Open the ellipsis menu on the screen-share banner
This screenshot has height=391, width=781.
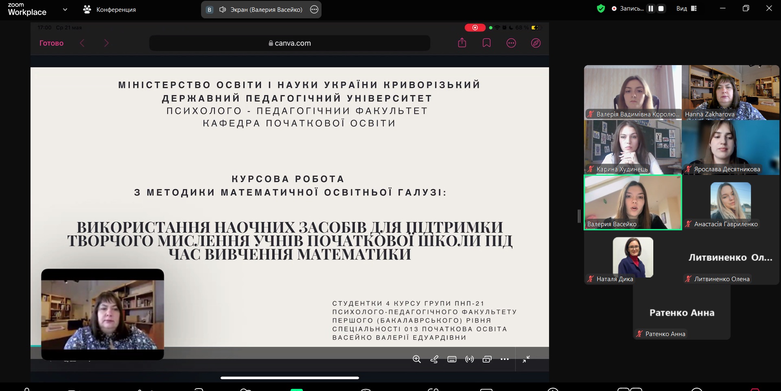coord(313,9)
